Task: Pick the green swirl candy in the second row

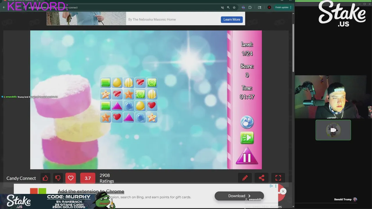Action: 140,94
